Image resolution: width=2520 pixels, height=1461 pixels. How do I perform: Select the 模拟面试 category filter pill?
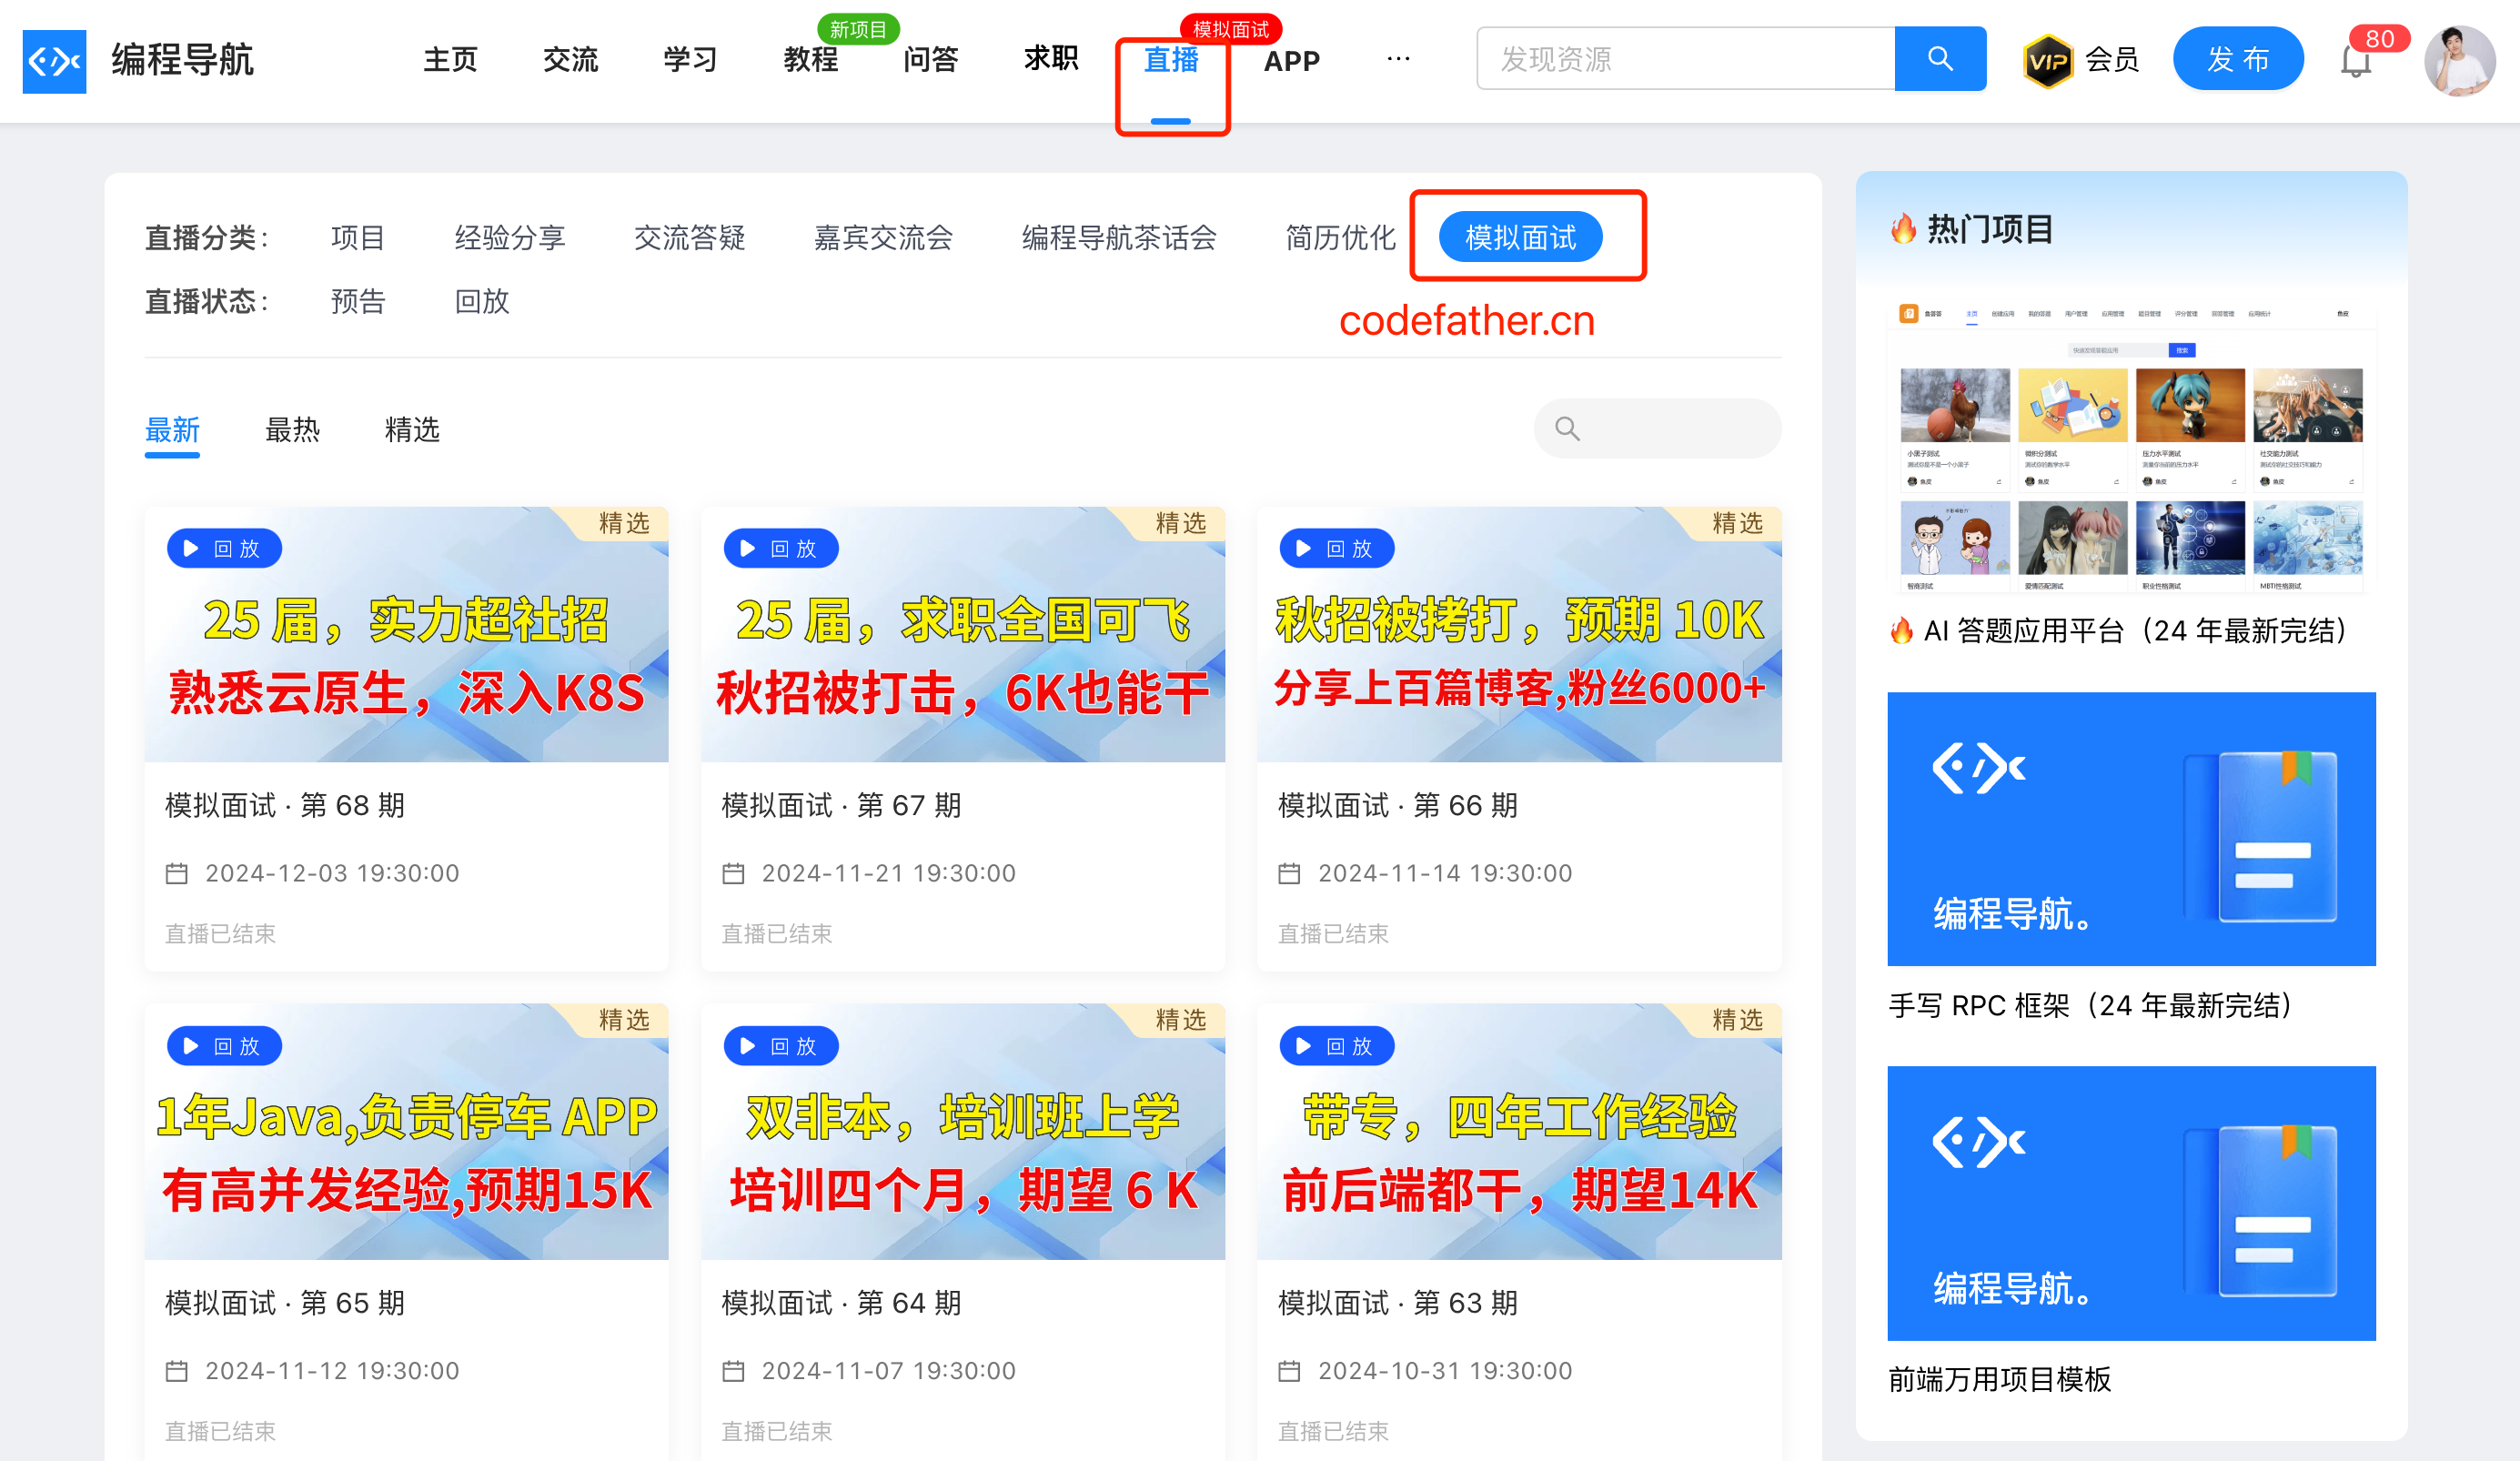[1519, 237]
